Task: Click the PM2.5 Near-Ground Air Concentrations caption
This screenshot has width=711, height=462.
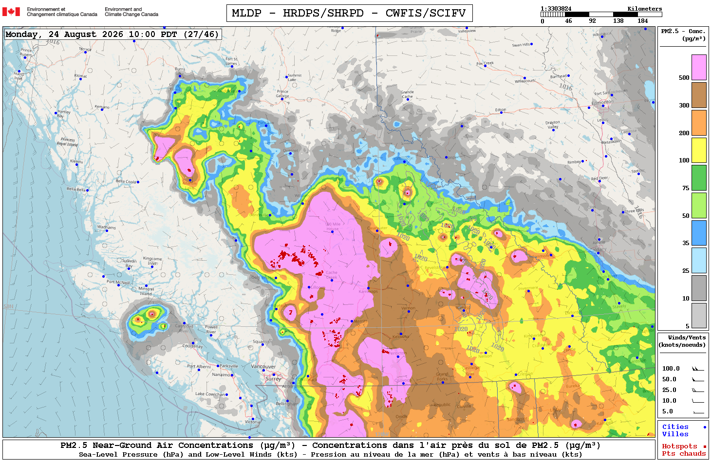Action: [x=330, y=445]
